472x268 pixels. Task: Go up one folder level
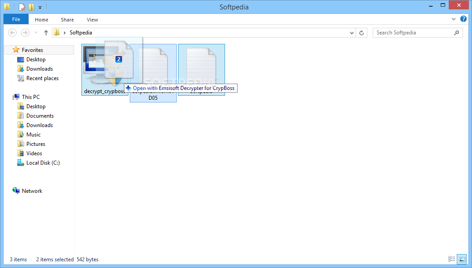click(x=46, y=33)
